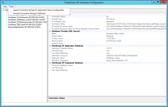Click the Encrypted Connection String value
Screen dimensions: 168x107
[x=136, y=26]
